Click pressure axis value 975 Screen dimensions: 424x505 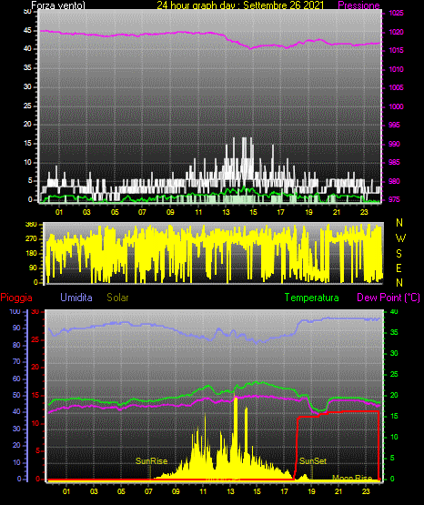394,199
